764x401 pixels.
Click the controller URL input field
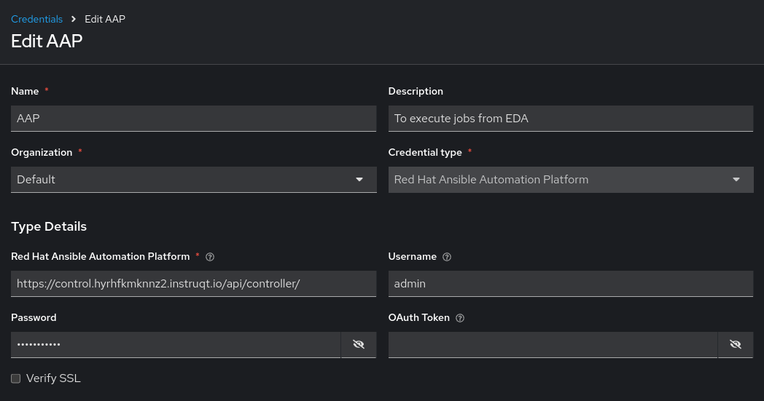193,284
